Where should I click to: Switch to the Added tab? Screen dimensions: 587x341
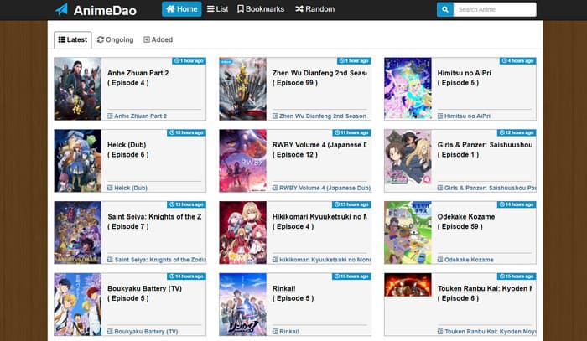click(158, 39)
